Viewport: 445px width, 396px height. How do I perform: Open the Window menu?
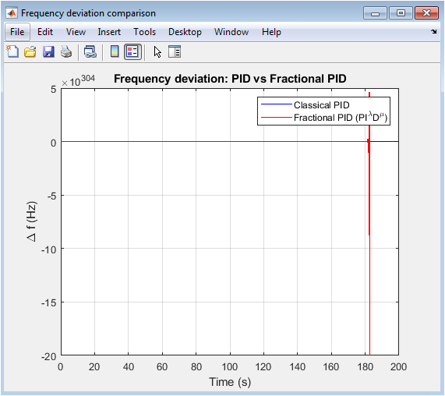(231, 32)
